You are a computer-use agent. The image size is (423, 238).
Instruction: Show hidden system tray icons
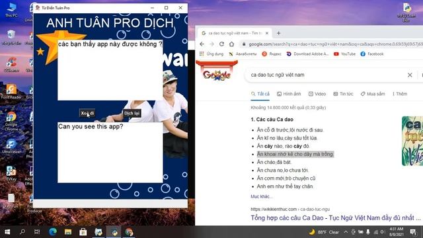point(346,232)
